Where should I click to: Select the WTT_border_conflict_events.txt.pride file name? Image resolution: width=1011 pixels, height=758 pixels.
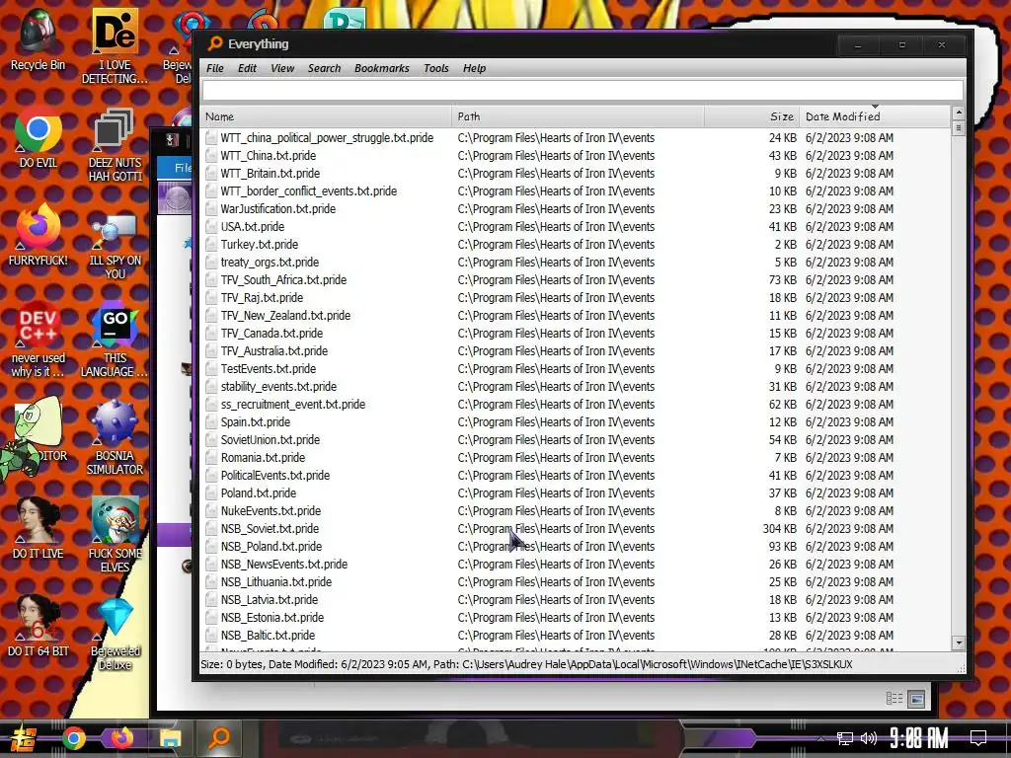click(x=309, y=191)
